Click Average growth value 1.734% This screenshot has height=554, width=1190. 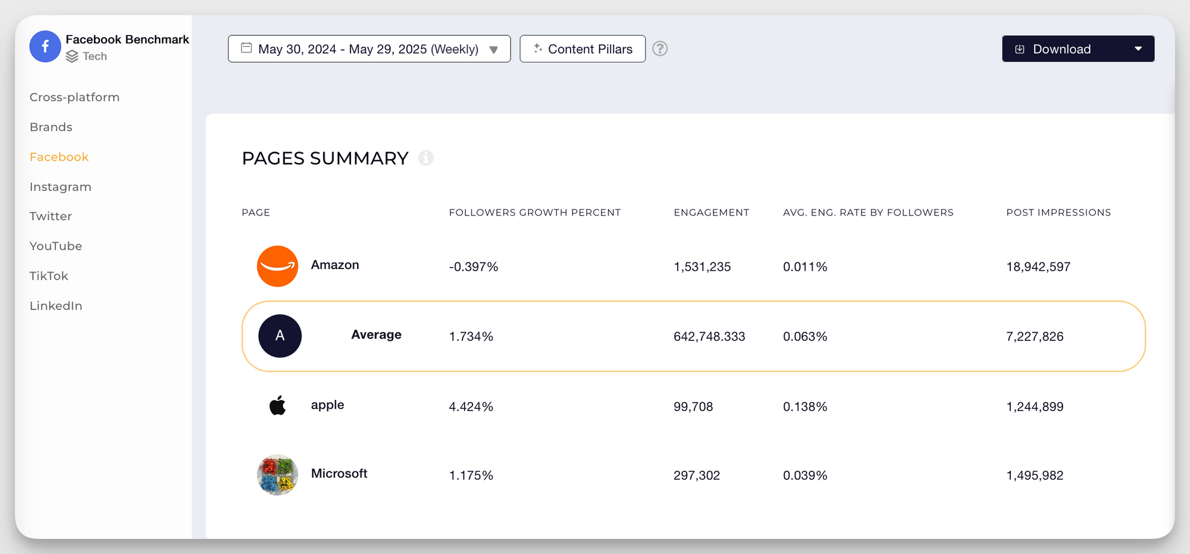[x=471, y=336]
